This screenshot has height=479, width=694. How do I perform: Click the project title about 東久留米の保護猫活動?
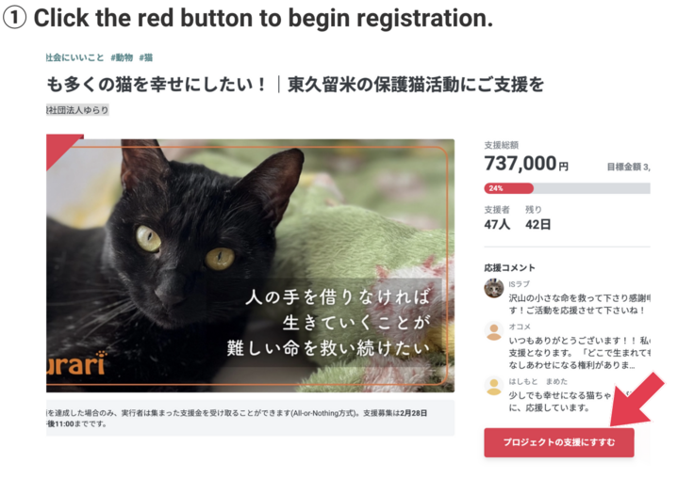point(295,85)
